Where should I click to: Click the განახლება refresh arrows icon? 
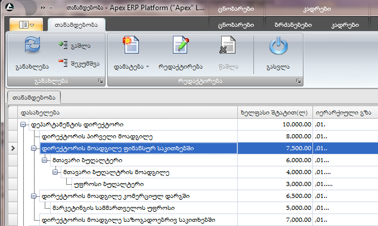[x=32, y=45]
